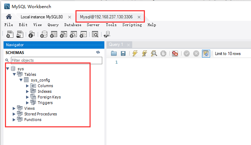Create a new stored procedure icon
Viewport: 251px width, 145px height.
click(73, 34)
